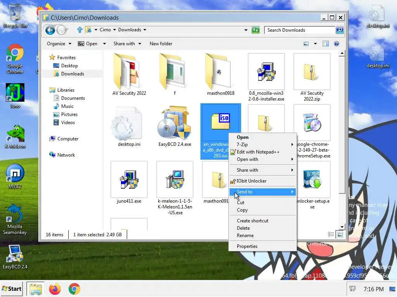Select the AV Secutity 2022.zip archive
The height and width of the screenshot is (297, 397).
tap(312, 77)
